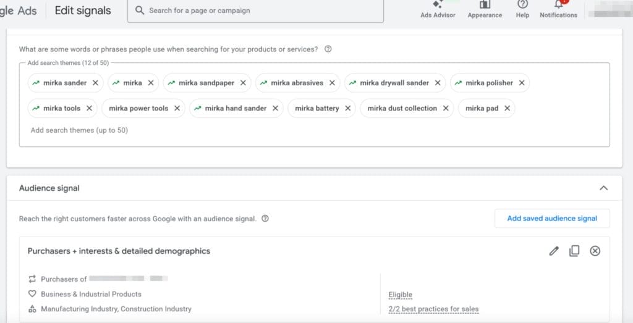The width and height of the screenshot is (633, 323).
Task: Click the Add saved audience signal button
Action: [552, 218]
